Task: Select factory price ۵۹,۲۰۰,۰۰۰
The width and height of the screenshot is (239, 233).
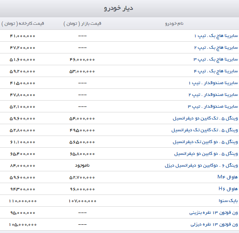Action: coord(22,71)
